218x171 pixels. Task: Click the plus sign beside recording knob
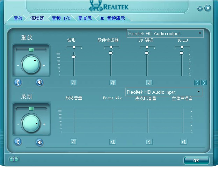44,124
